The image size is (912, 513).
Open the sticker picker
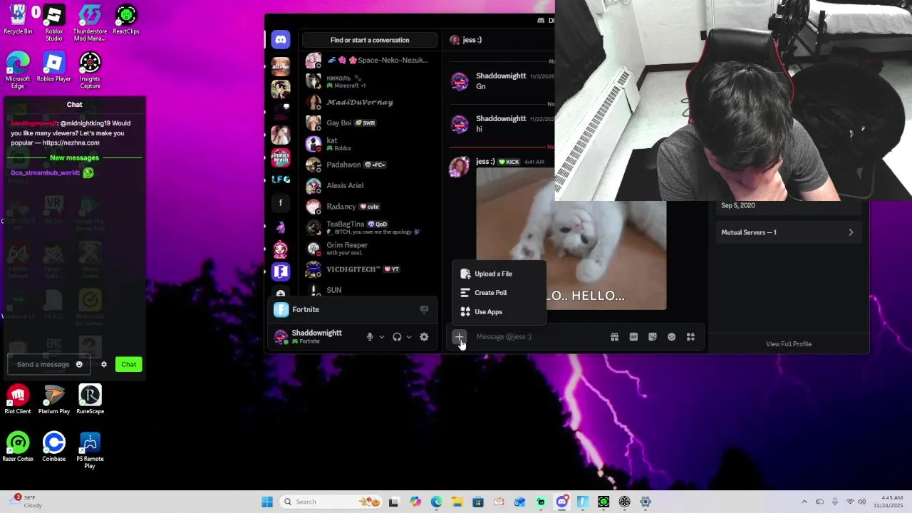coord(653,337)
